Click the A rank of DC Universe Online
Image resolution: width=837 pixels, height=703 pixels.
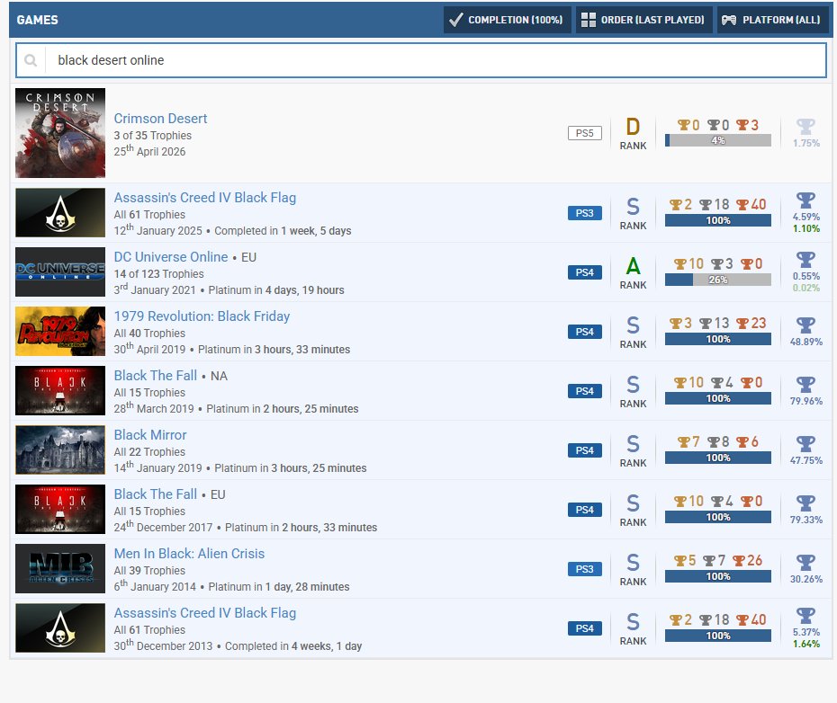coord(633,265)
